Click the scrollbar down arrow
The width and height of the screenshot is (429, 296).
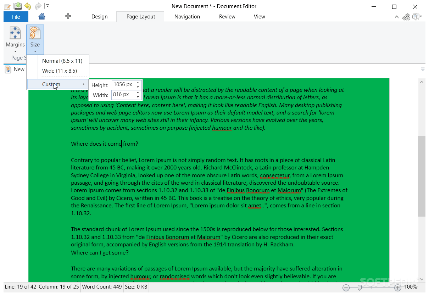pos(422,279)
